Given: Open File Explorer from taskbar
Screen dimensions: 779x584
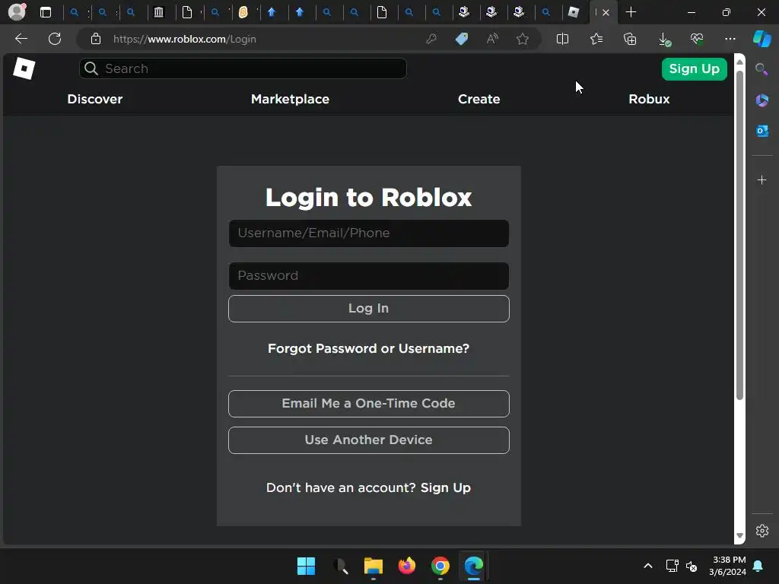Looking at the screenshot, I should coord(373,566).
